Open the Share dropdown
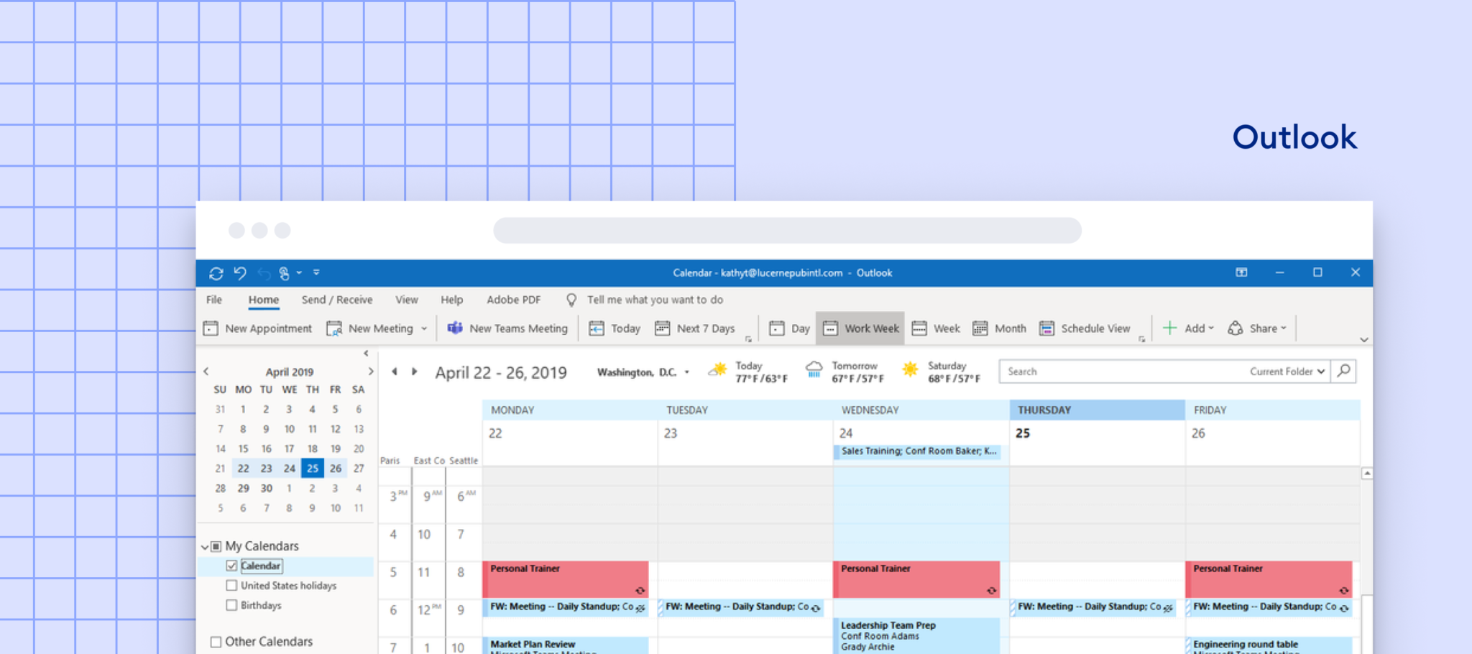This screenshot has width=1472, height=654. (1257, 328)
